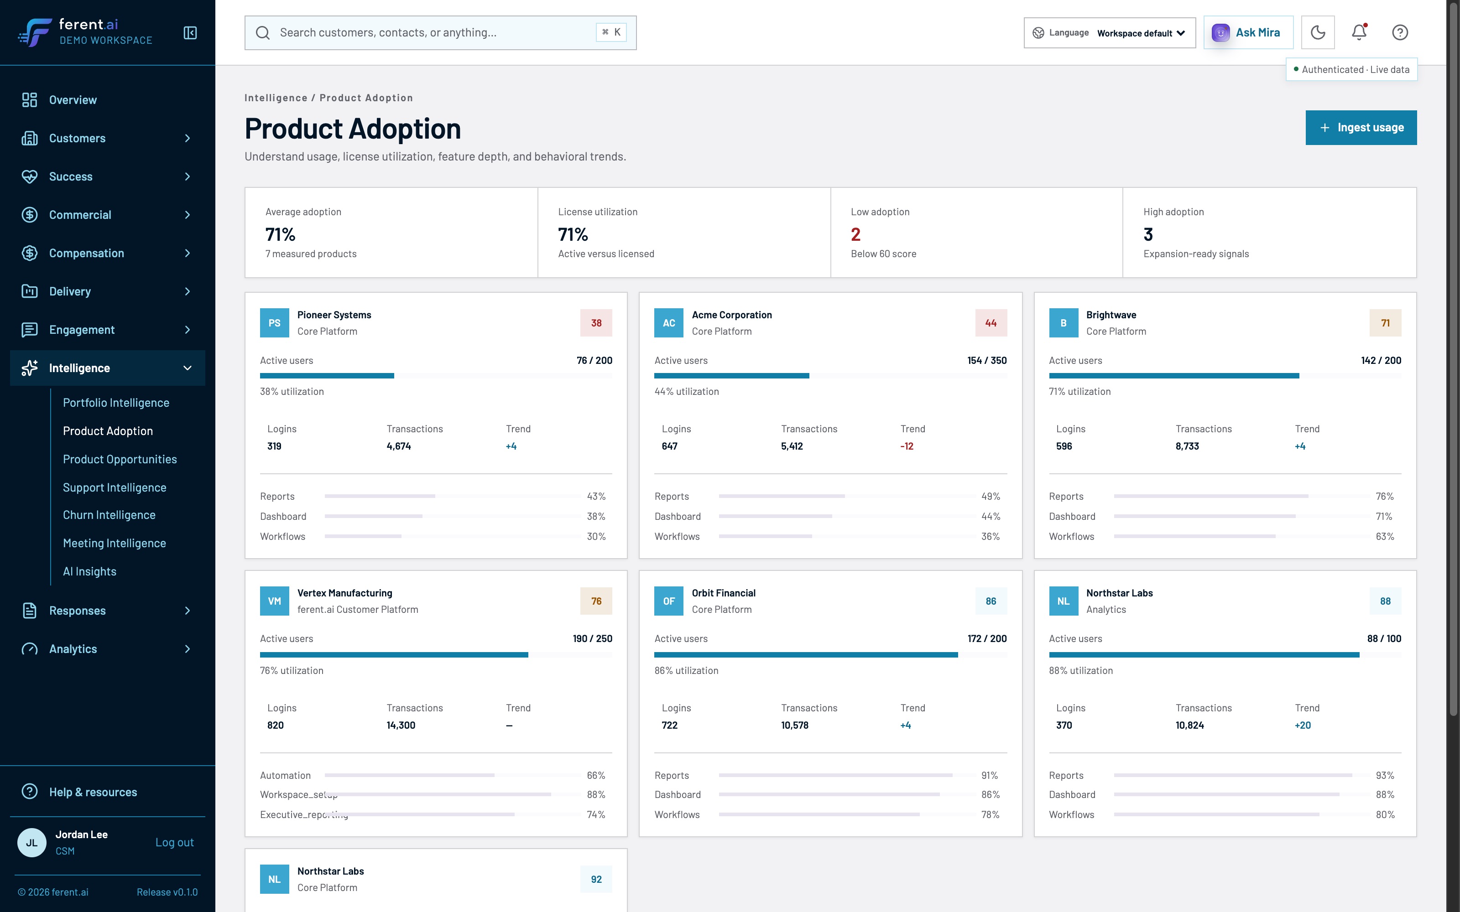Open Portfolio Intelligence page
The image size is (1460, 912).
tap(116, 402)
